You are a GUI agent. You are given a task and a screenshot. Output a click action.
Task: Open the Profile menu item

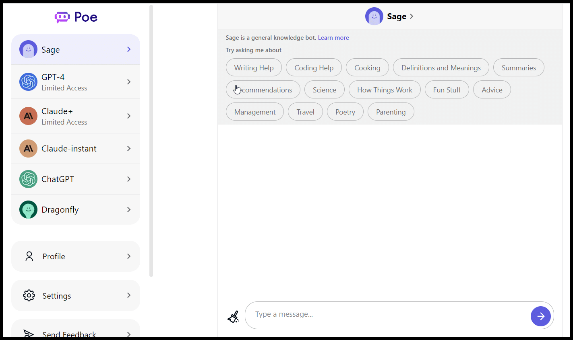(x=76, y=256)
